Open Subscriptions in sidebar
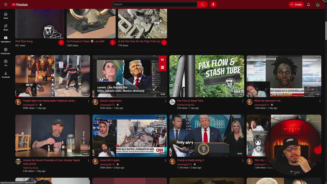The image size is (327, 184). click(6, 39)
